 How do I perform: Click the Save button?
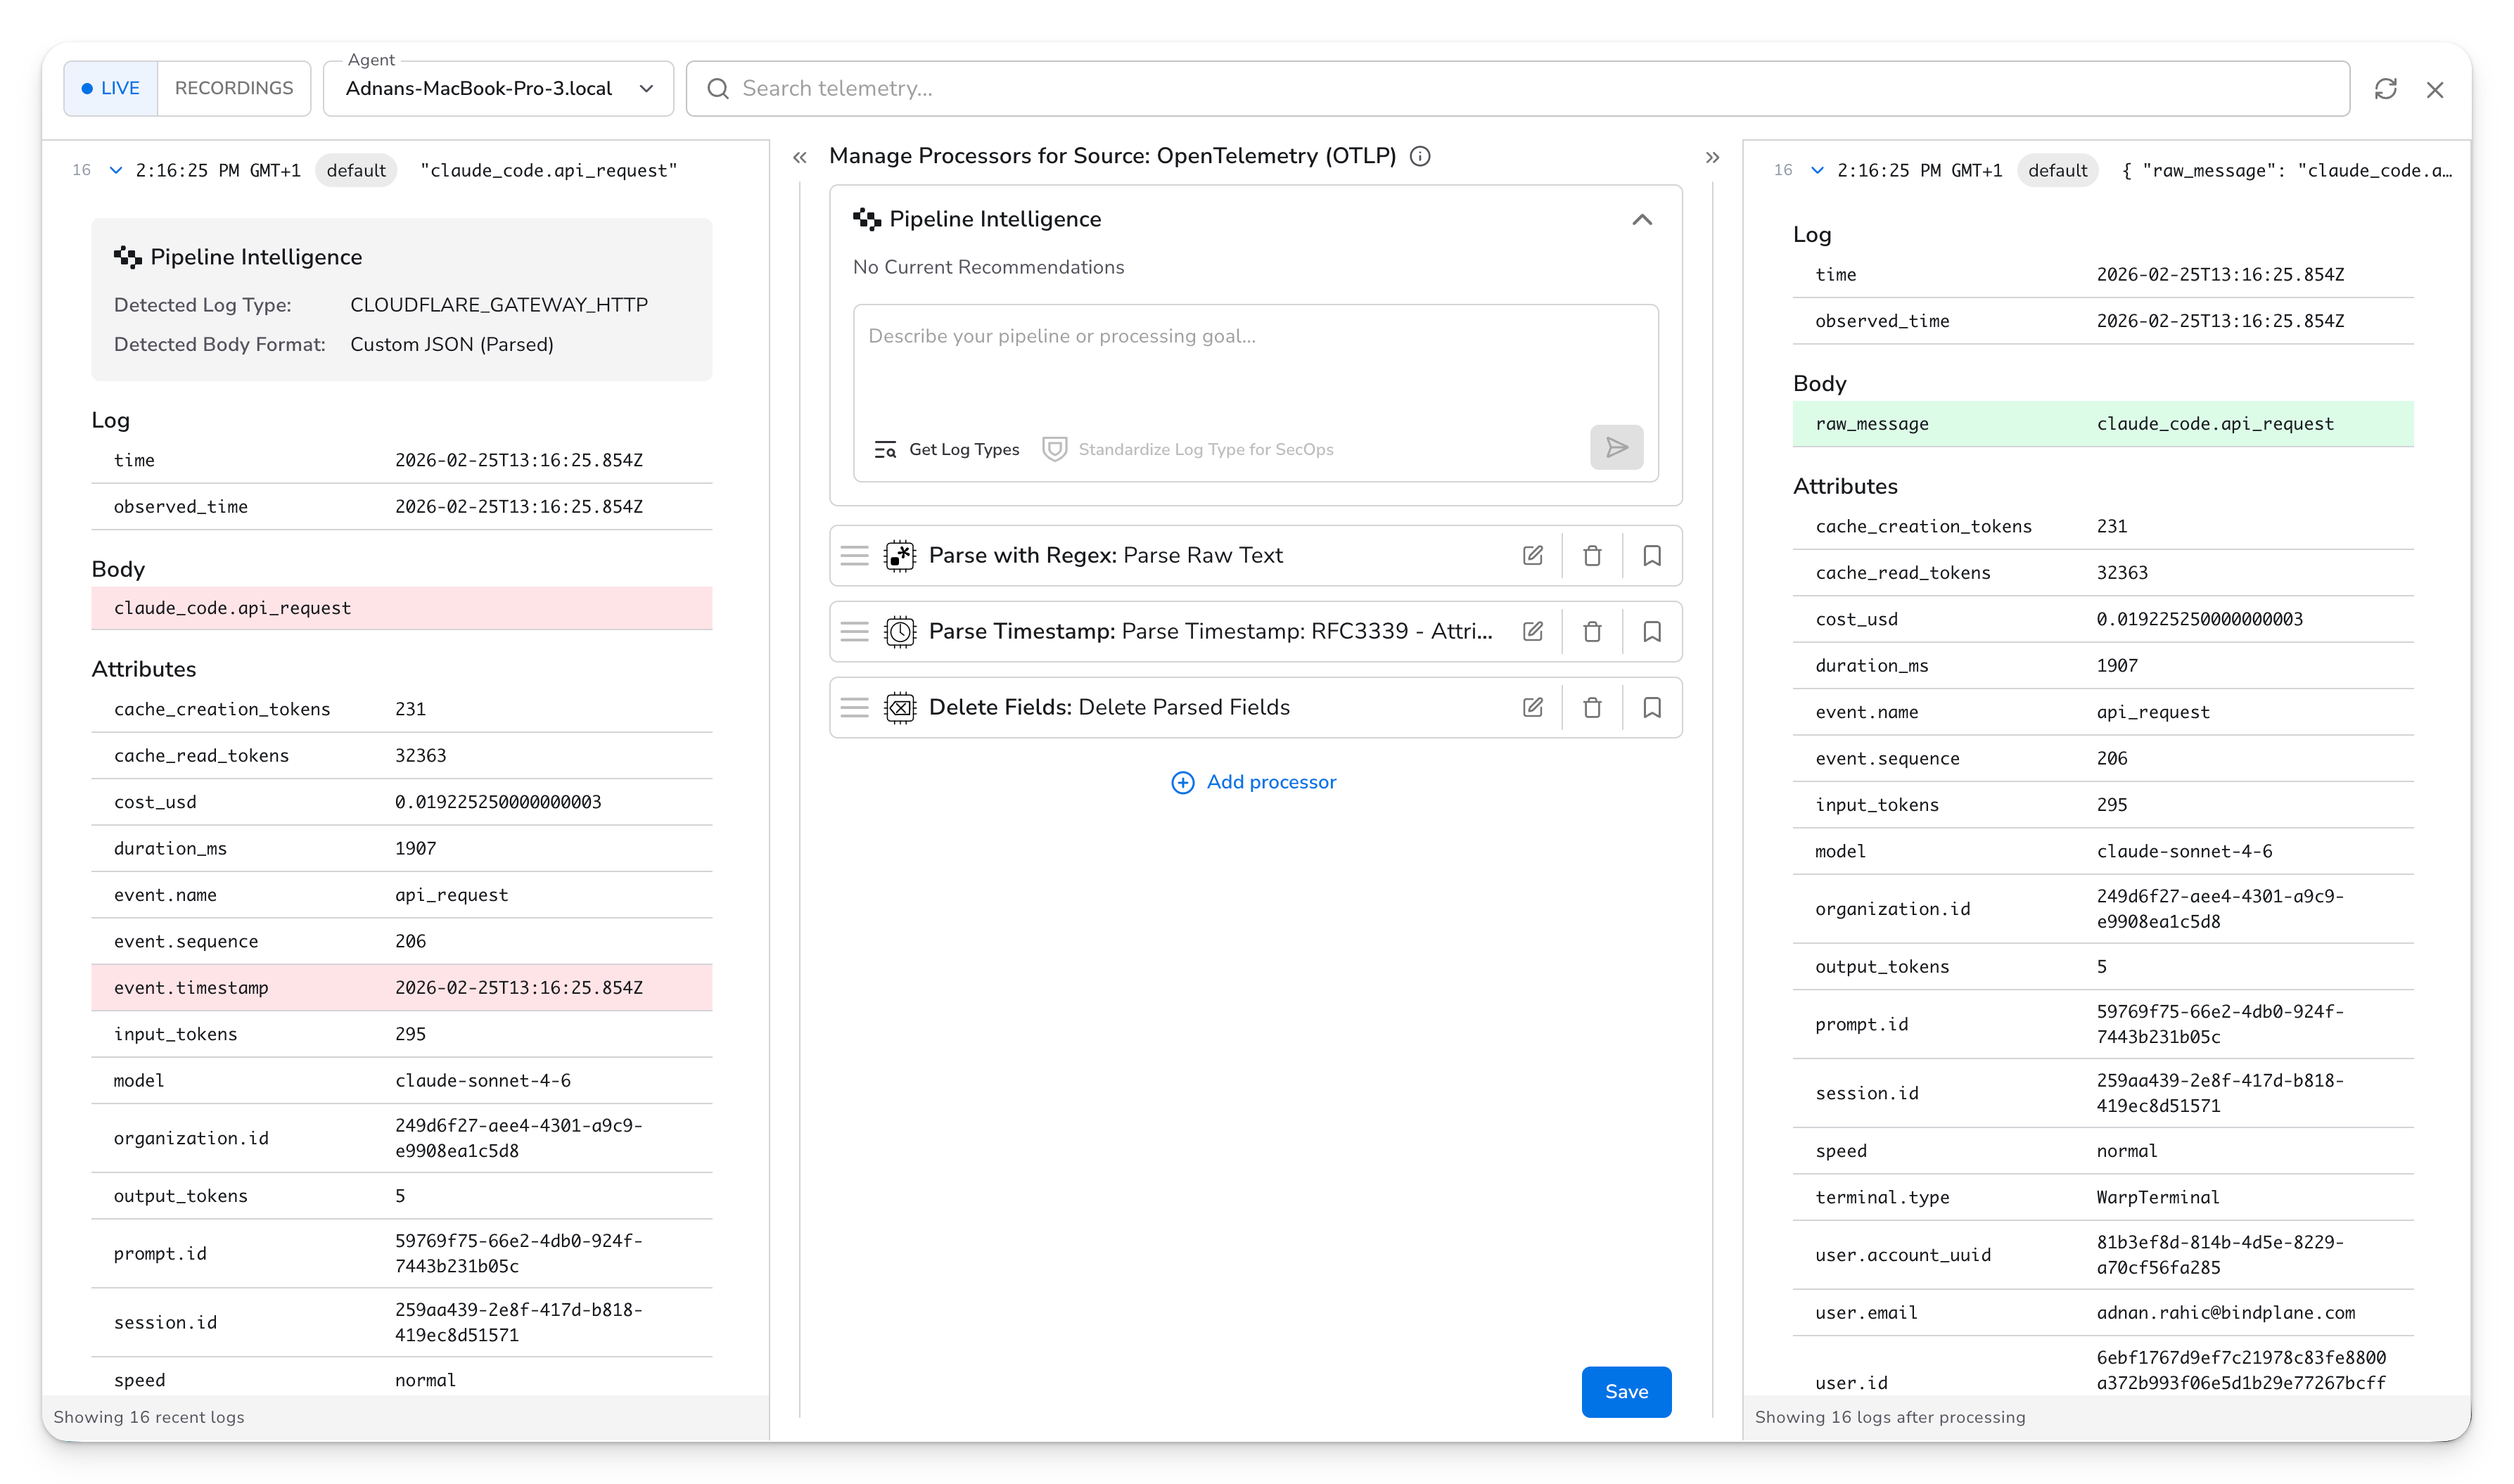coord(1626,1391)
